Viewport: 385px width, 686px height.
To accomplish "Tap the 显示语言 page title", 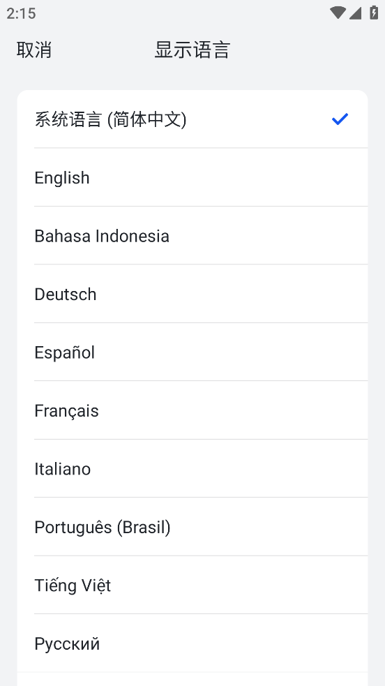I will (x=192, y=50).
